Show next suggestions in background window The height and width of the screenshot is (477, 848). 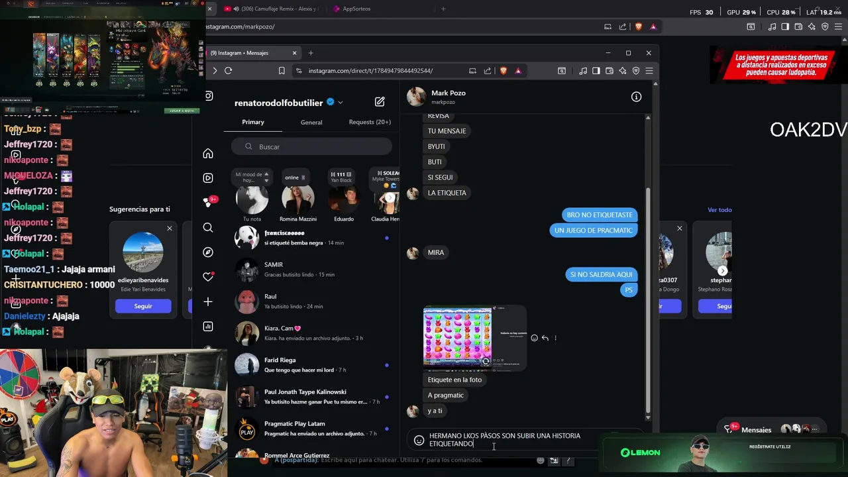(x=723, y=270)
